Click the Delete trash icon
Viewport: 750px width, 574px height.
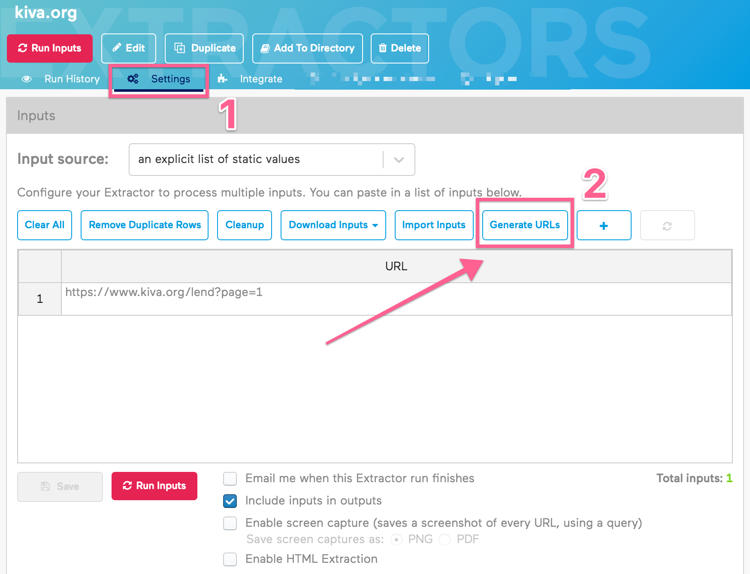click(383, 48)
